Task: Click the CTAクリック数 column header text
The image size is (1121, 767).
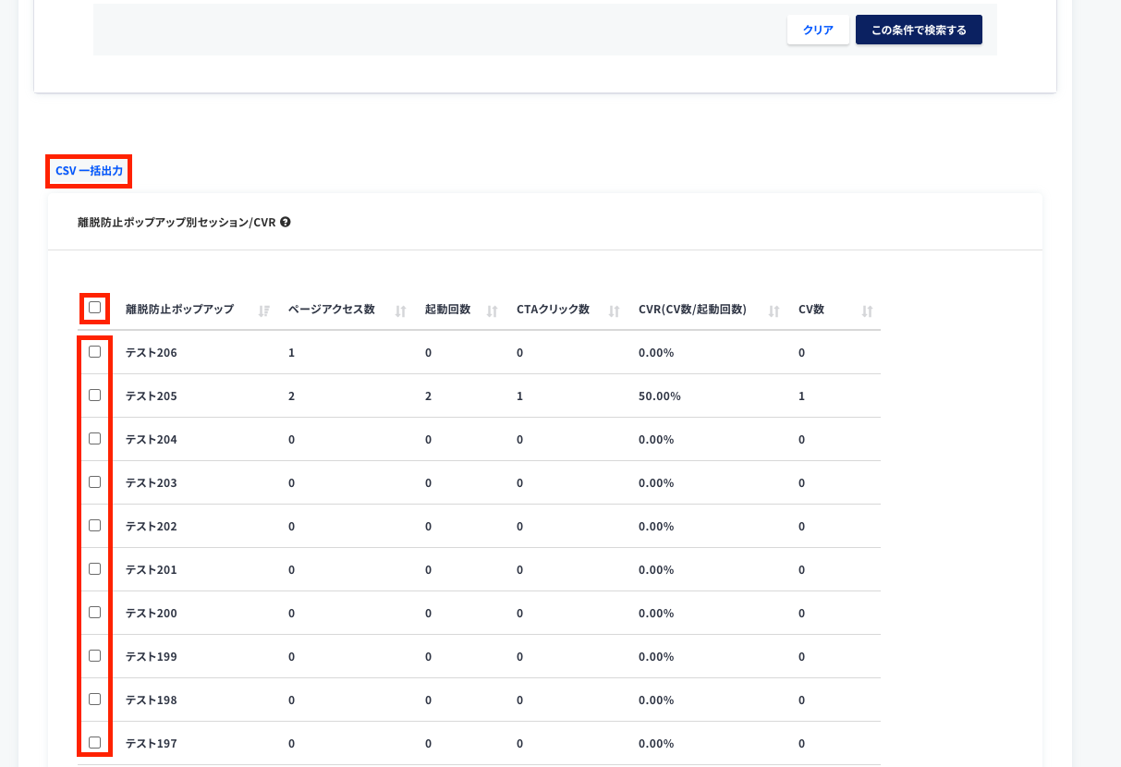Action: point(554,310)
